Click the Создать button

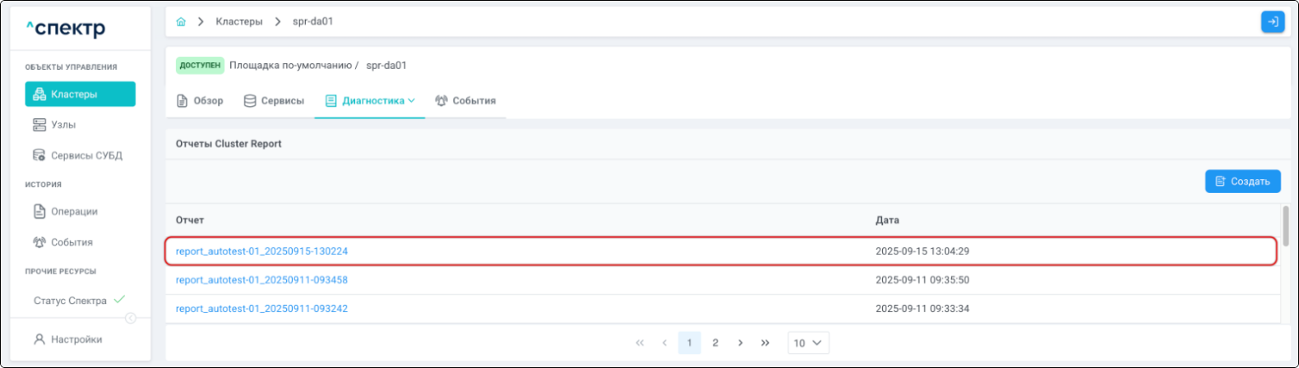coord(1242,182)
